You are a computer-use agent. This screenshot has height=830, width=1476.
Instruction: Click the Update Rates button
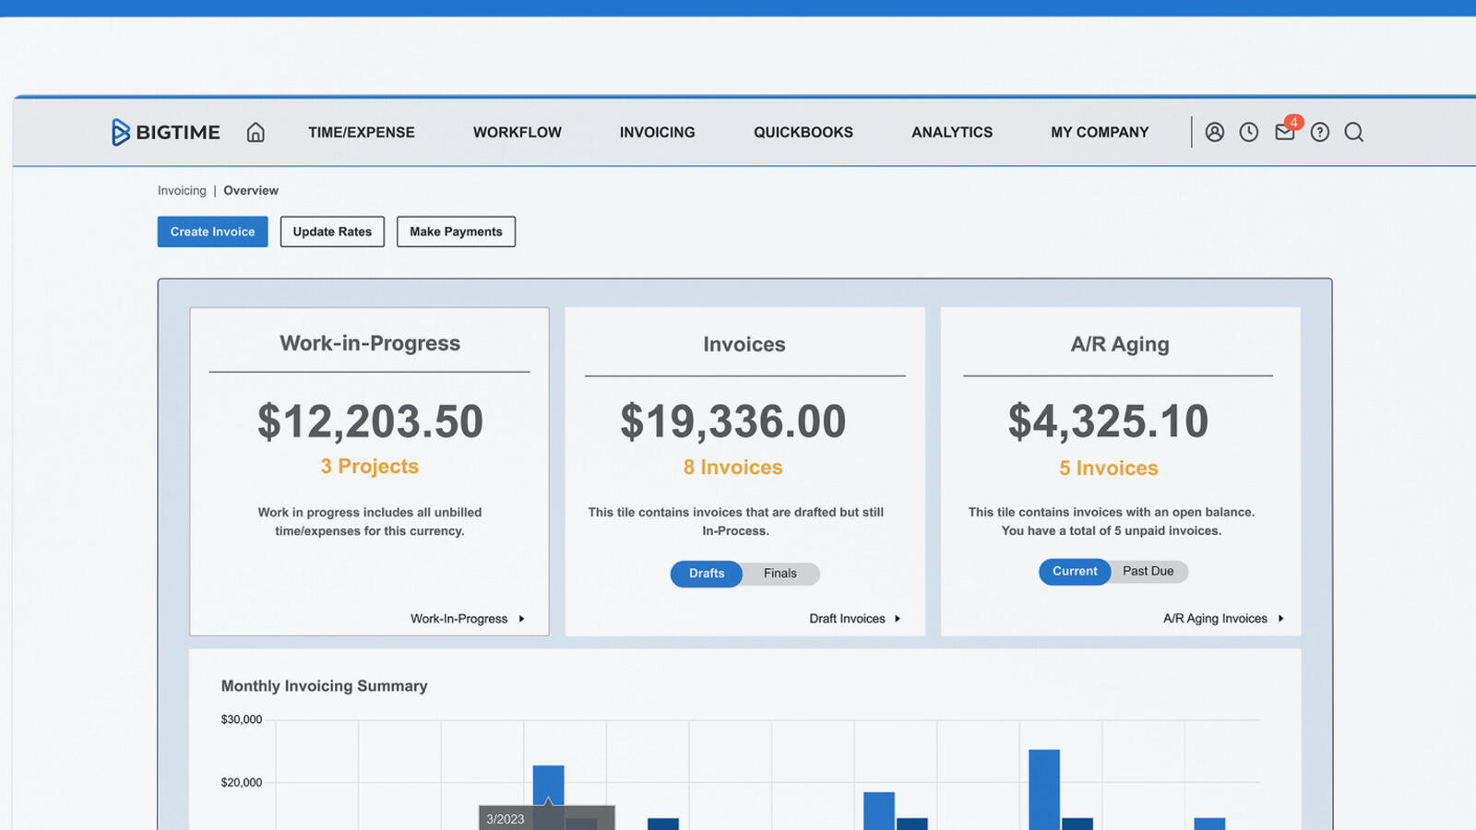point(332,231)
